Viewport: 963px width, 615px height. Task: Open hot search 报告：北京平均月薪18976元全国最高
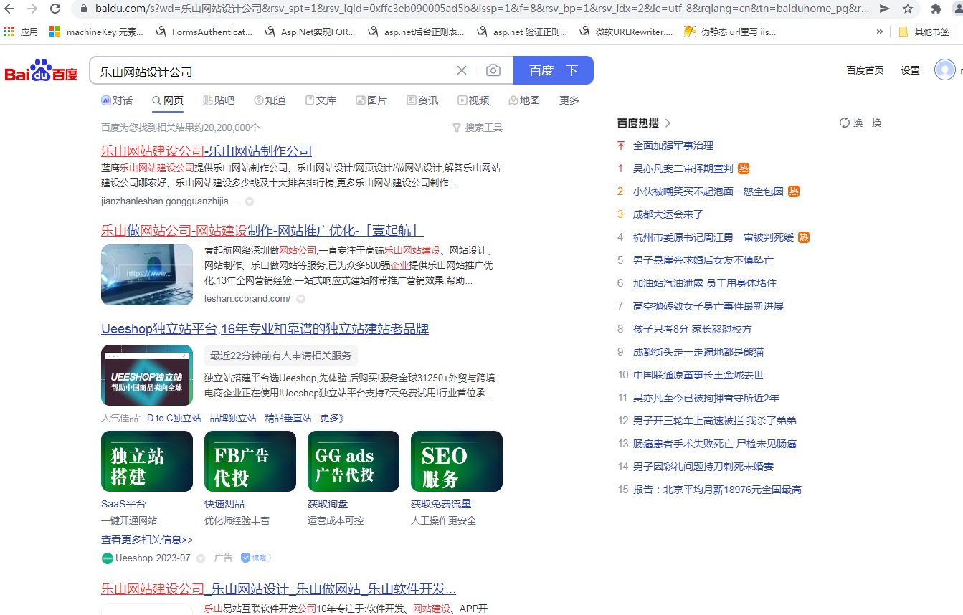click(x=717, y=490)
